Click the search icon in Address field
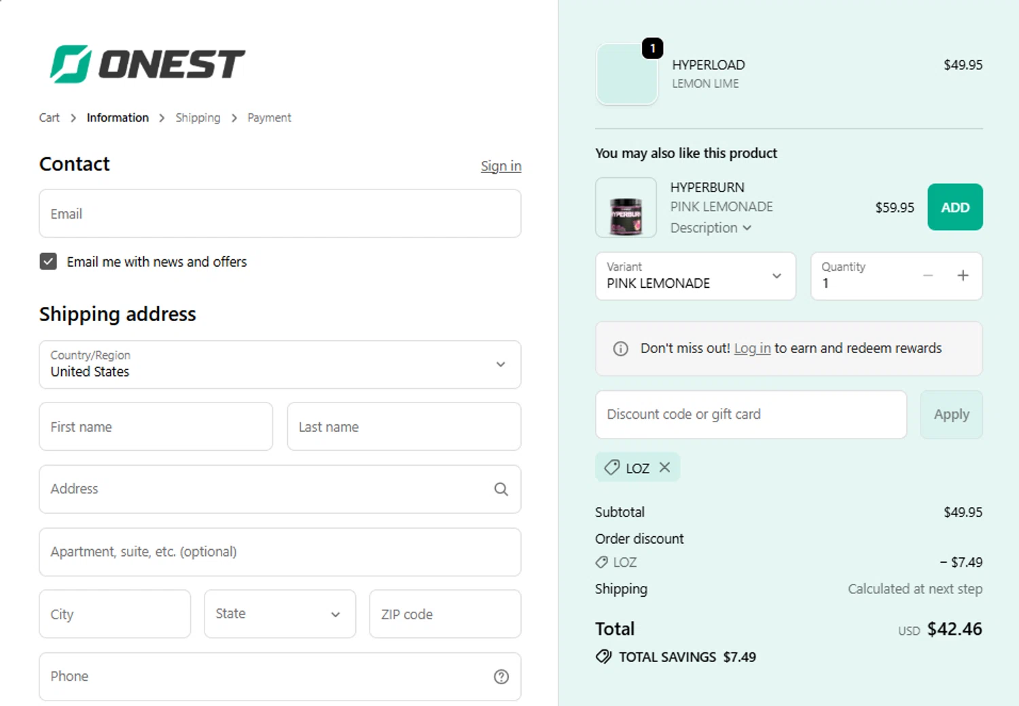This screenshot has height=706, width=1019. (501, 489)
